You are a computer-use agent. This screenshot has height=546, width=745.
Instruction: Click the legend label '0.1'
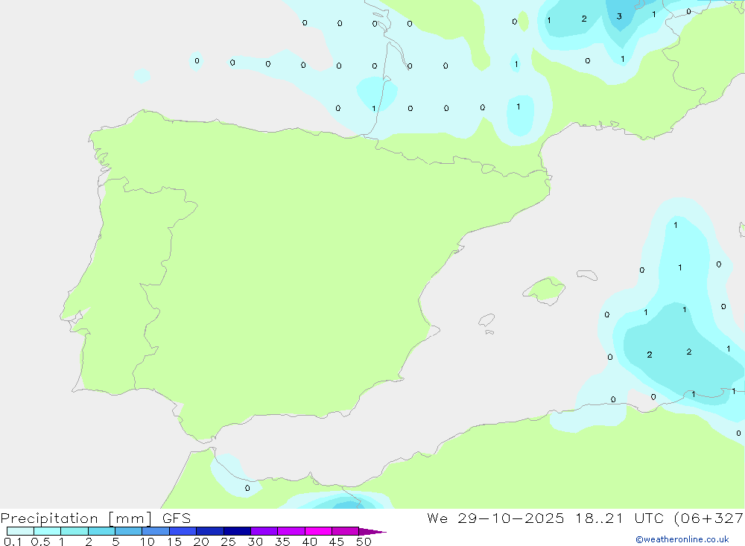(x=13, y=542)
